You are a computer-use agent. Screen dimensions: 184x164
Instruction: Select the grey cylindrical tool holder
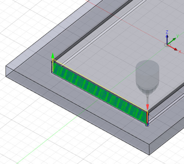click(147, 75)
